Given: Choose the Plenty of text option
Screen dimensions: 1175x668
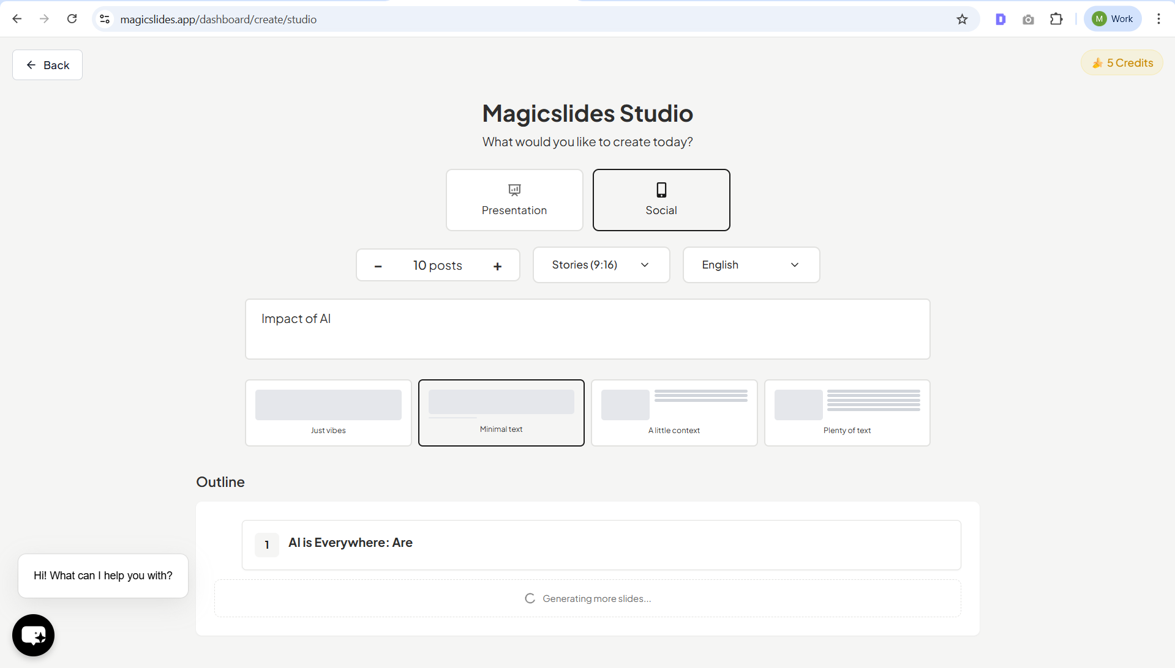Looking at the screenshot, I should point(847,413).
